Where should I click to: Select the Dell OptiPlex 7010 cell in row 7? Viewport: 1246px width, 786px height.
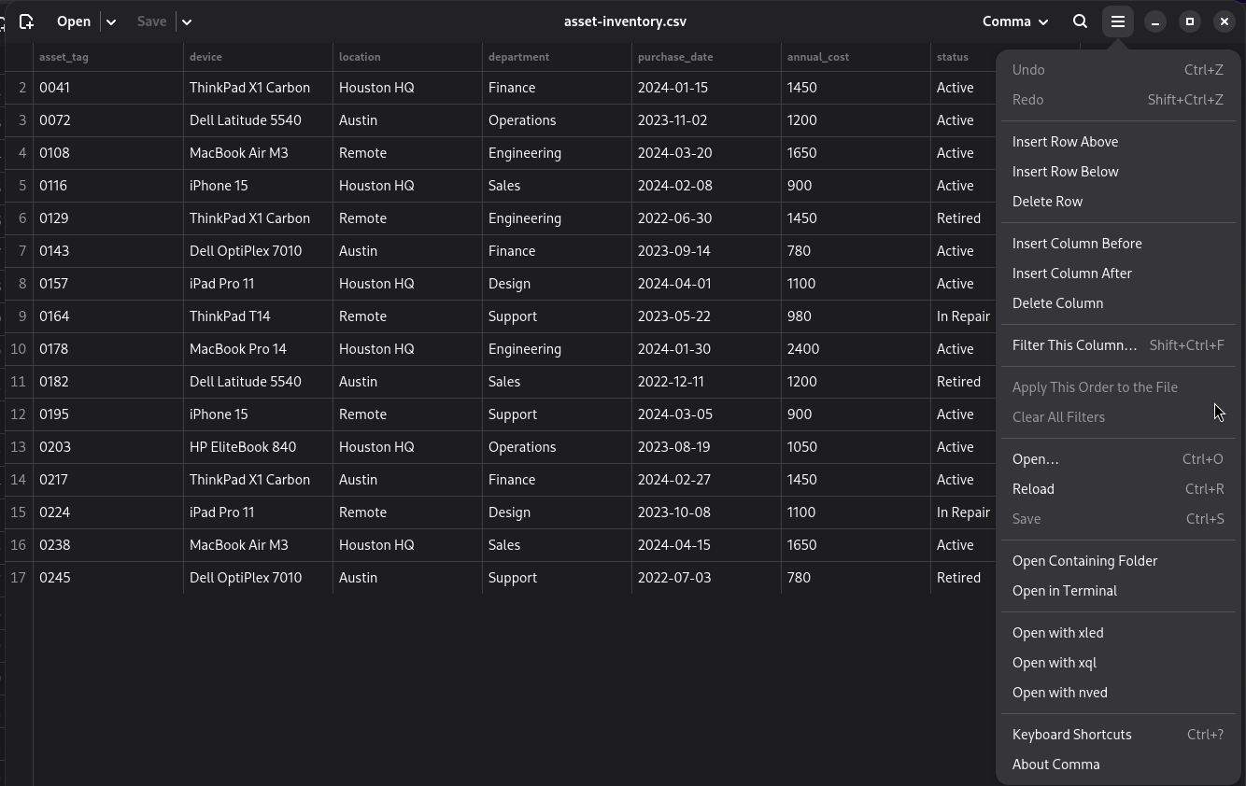(258, 251)
